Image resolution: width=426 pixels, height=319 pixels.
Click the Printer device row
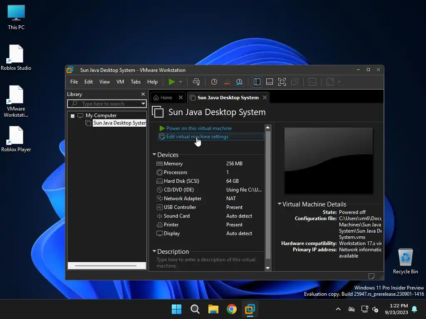tap(209, 225)
